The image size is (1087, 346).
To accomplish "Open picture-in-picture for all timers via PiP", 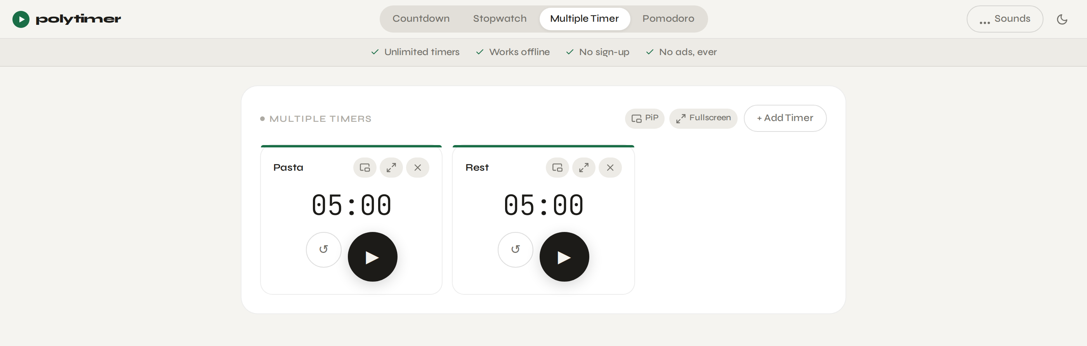I will (x=644, y=118).
